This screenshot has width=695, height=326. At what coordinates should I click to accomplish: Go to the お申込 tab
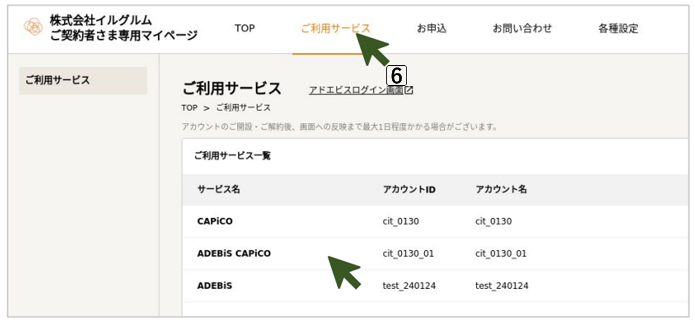coord(431,29)
